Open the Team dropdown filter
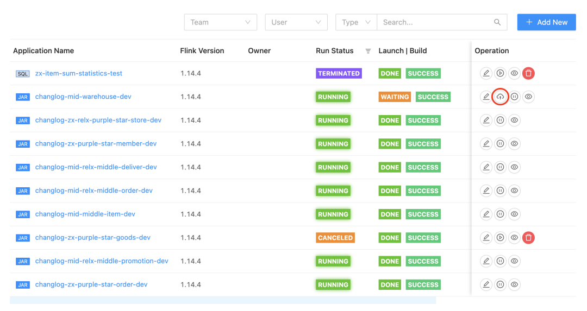Viewport: 587px width, 311px height. tap(221, 22)
